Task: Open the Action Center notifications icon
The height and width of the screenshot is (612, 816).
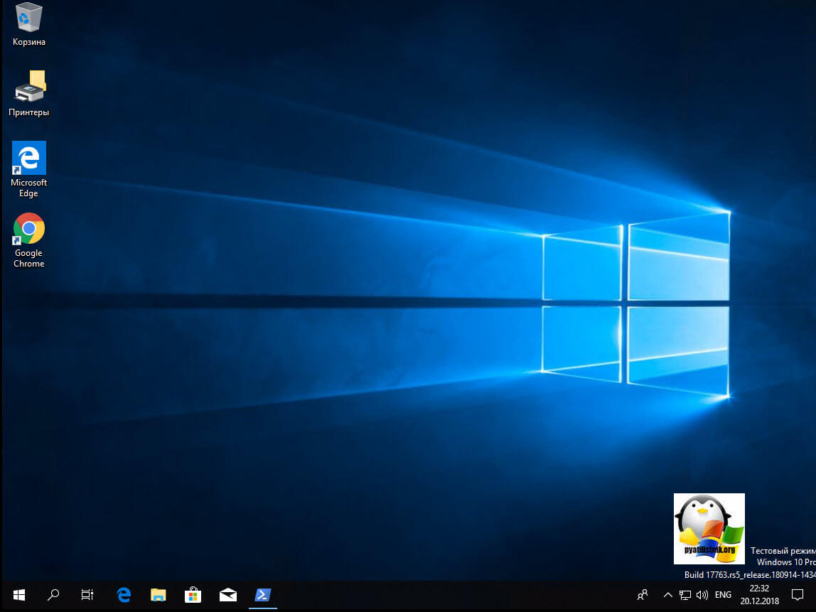Action: point(797,595)
